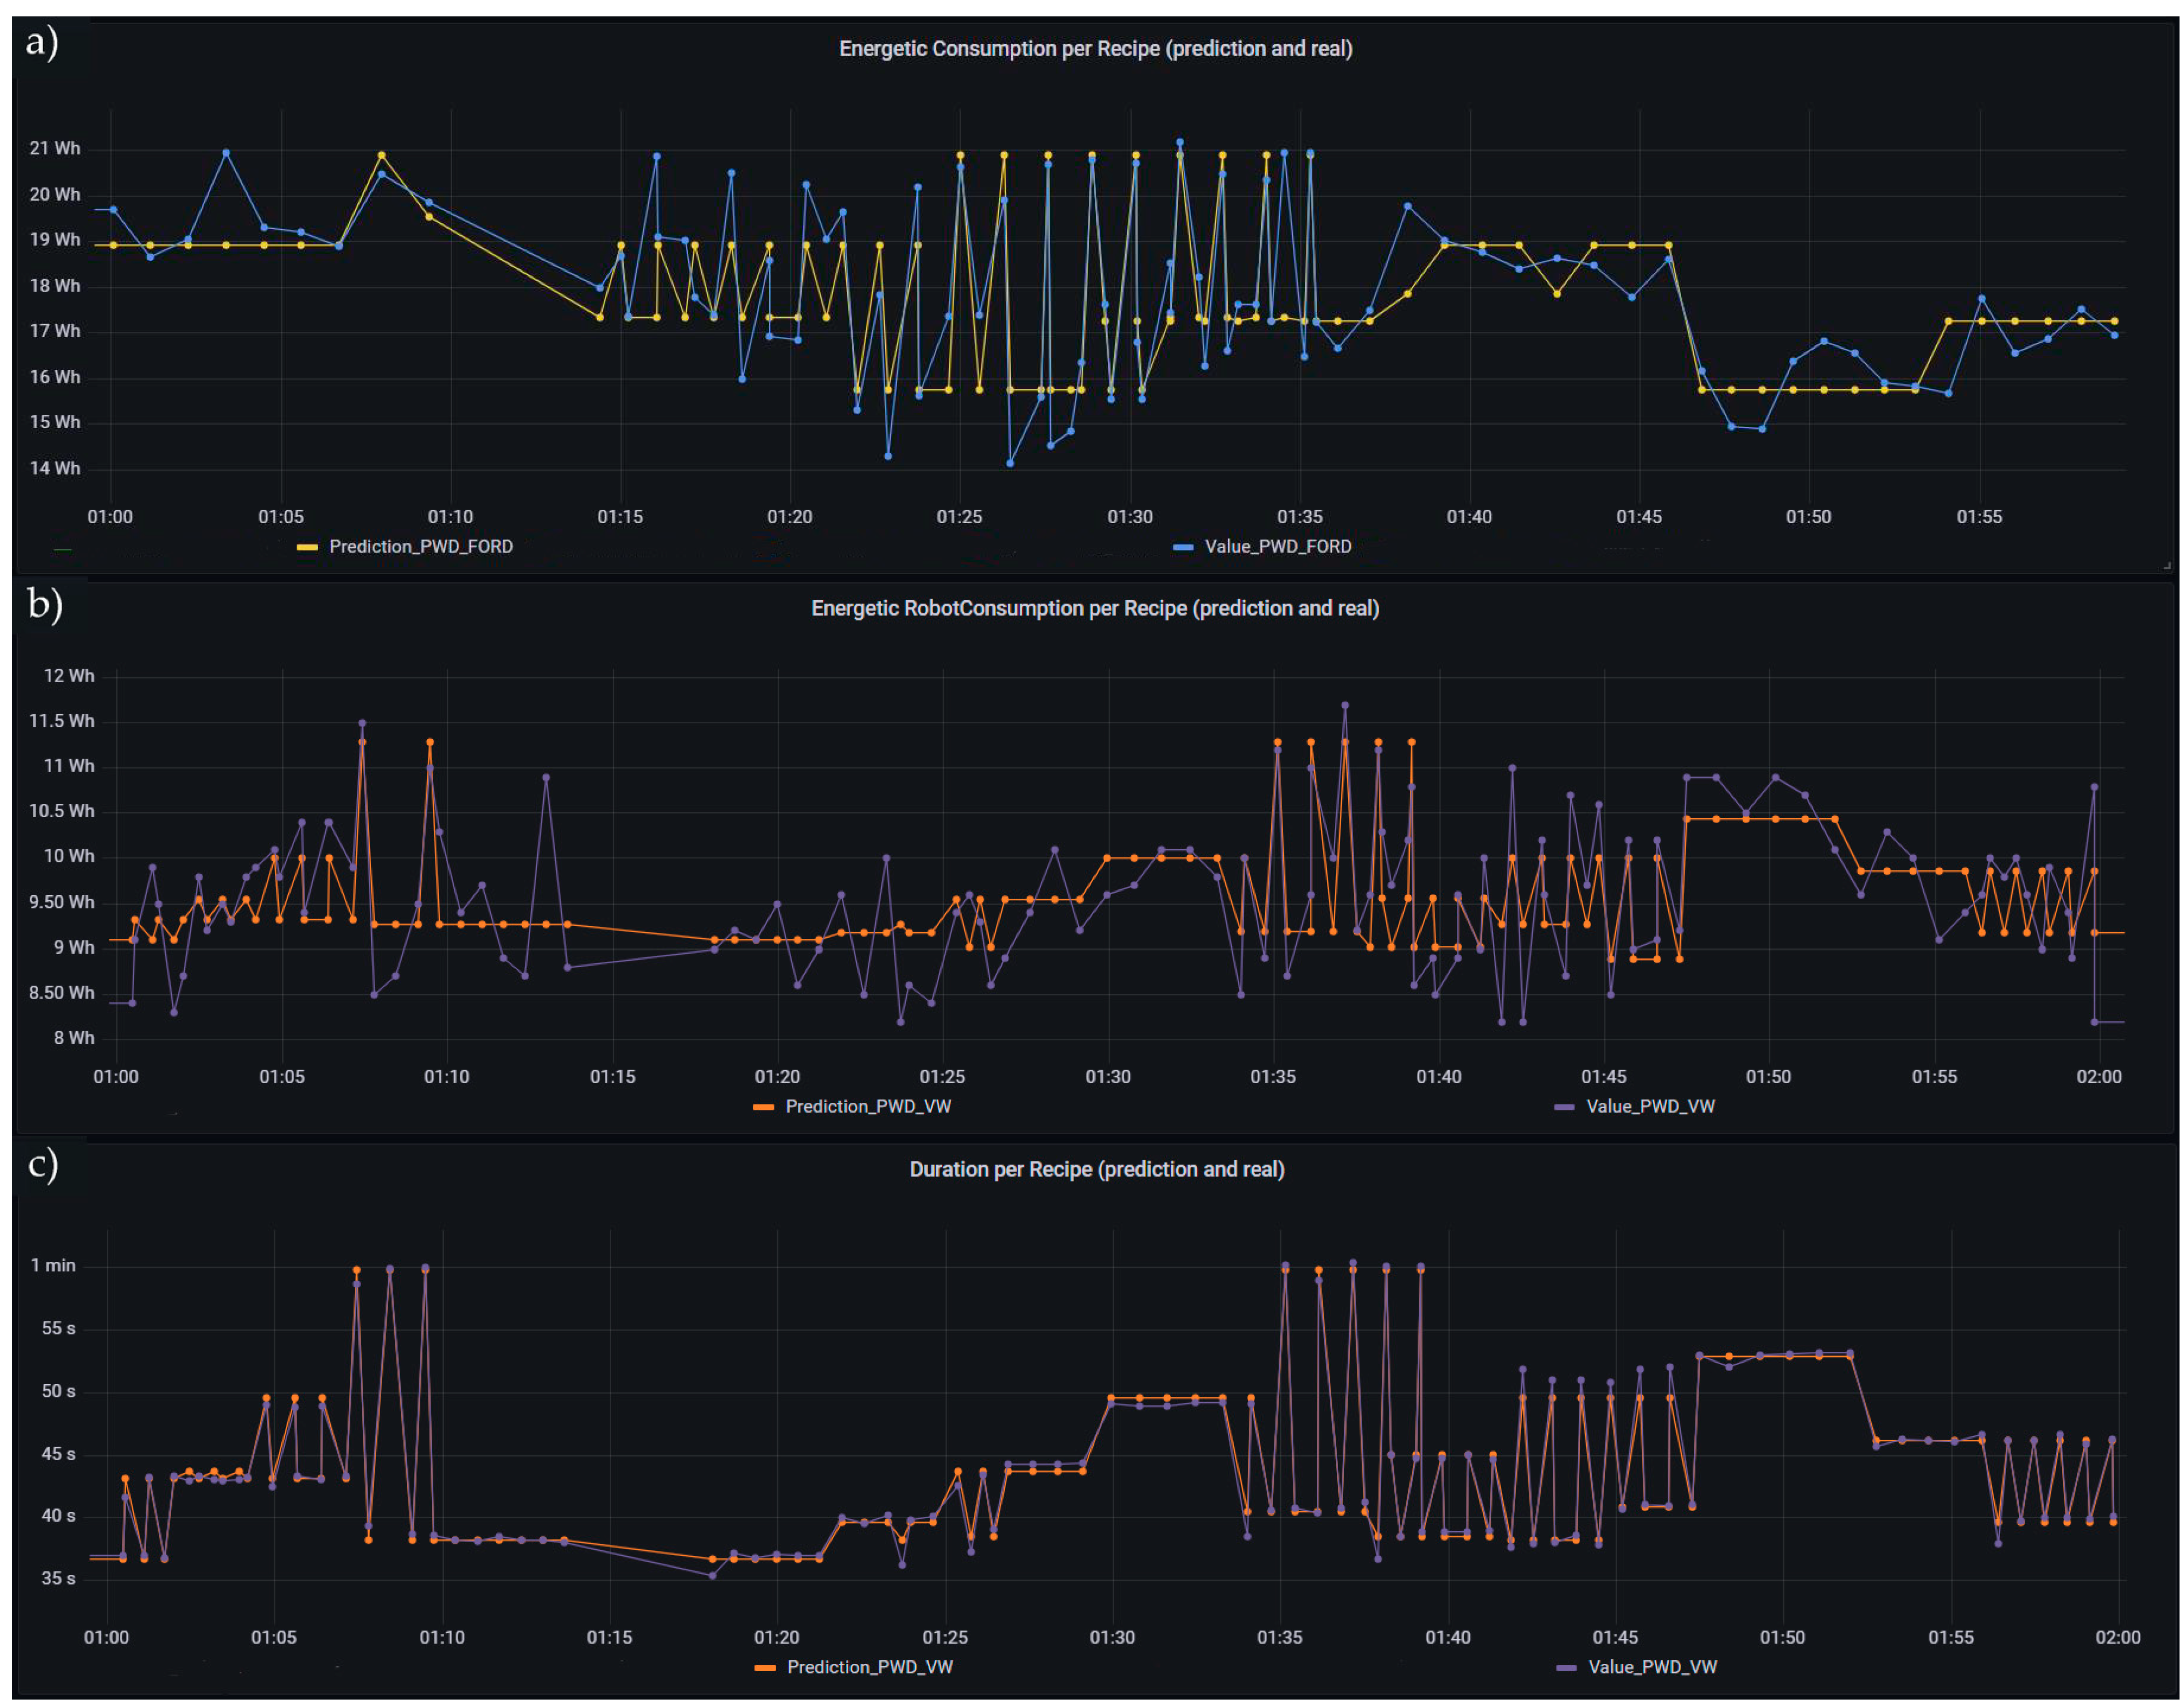Toggle Prediction_PWD_VW legend in the RobotConsumption panel
This screenshot has width=2183, height=1708.
pyautogui.click(x=868, y=1106)
